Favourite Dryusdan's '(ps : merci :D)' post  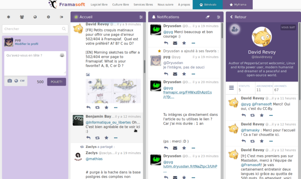tap(184, 148)
